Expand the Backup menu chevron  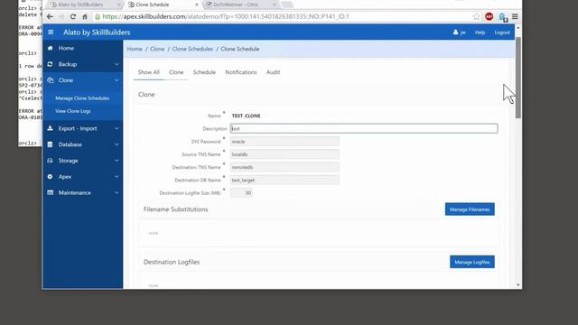[117, 64]
